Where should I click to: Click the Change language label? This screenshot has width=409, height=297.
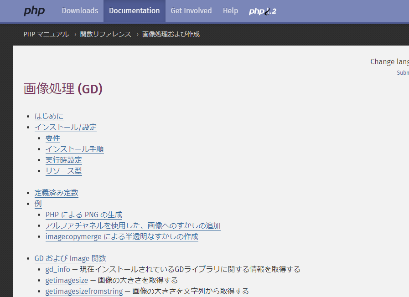click(389, 62)
